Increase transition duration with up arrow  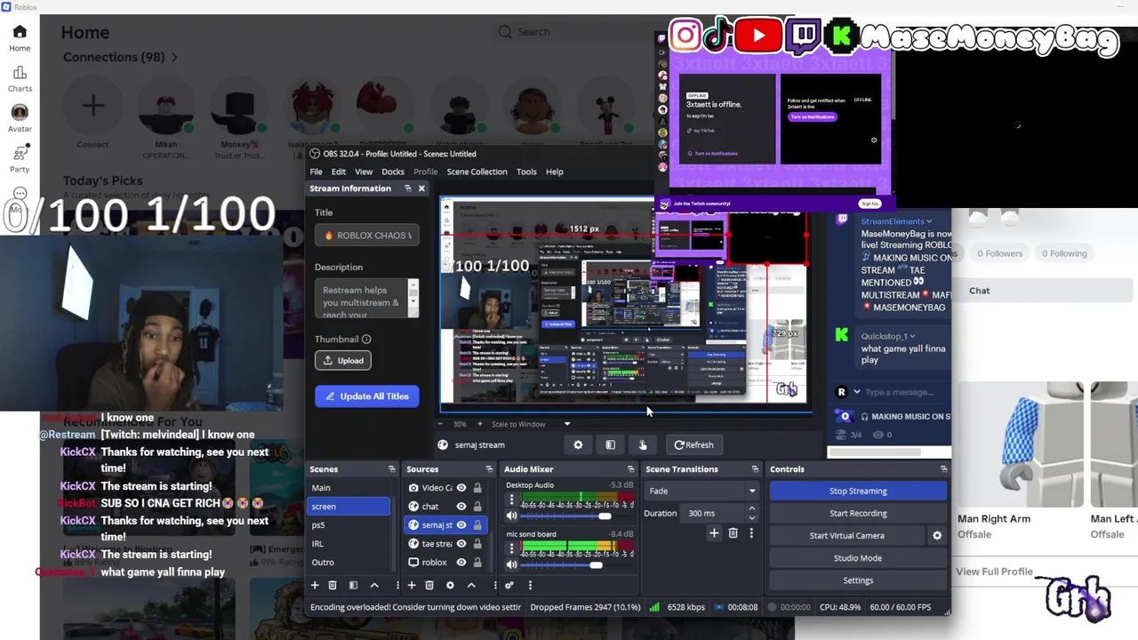coord(752,508)
